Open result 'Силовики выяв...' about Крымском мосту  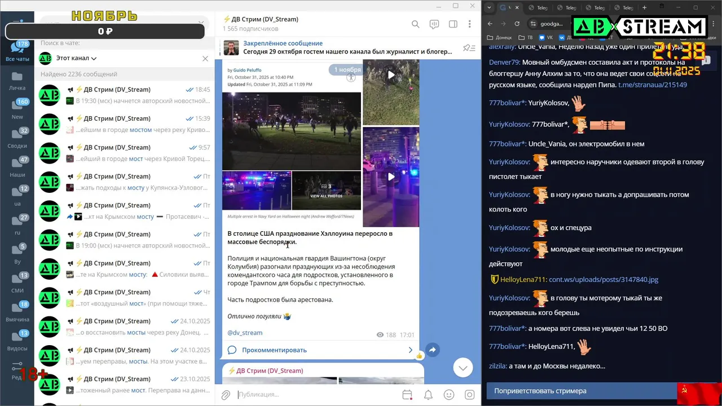tap(125, 269)
